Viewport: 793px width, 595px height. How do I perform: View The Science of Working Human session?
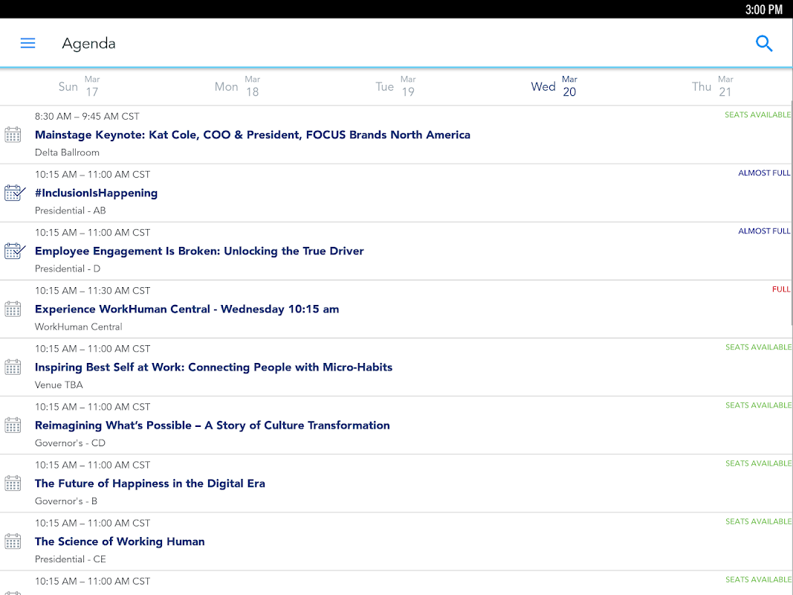point(120,542)
